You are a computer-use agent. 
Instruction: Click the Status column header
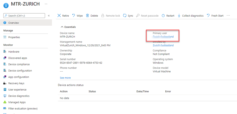click(x=92, y=91)
